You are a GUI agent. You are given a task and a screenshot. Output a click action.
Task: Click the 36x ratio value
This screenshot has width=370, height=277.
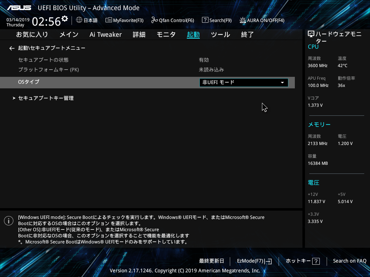point(341,85)
